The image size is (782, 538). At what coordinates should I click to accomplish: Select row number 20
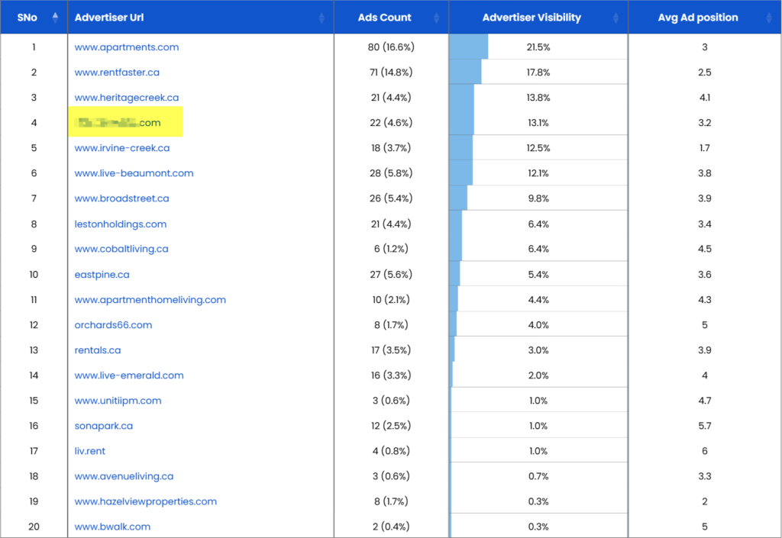34,527
